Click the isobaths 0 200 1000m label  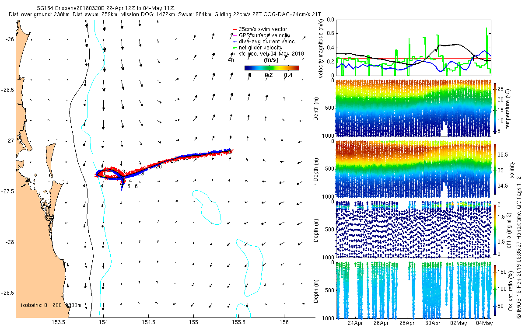click(51, 305)
